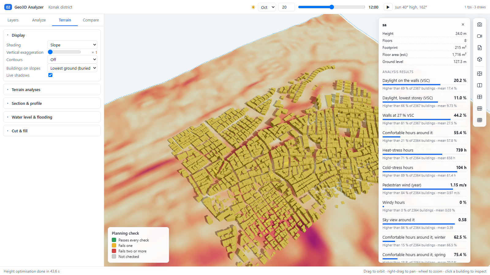This screenshot has width=490, height=275.
Task: Select the four-pane grid layout icon
Action: (x=480, y=97)
